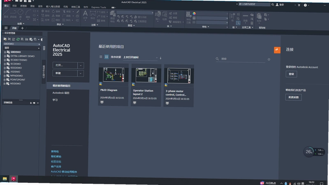Click the refresh icon in Project Manager
Image resolution: width=329 pixels, height=185 pixels.
[x=18, y=39]
